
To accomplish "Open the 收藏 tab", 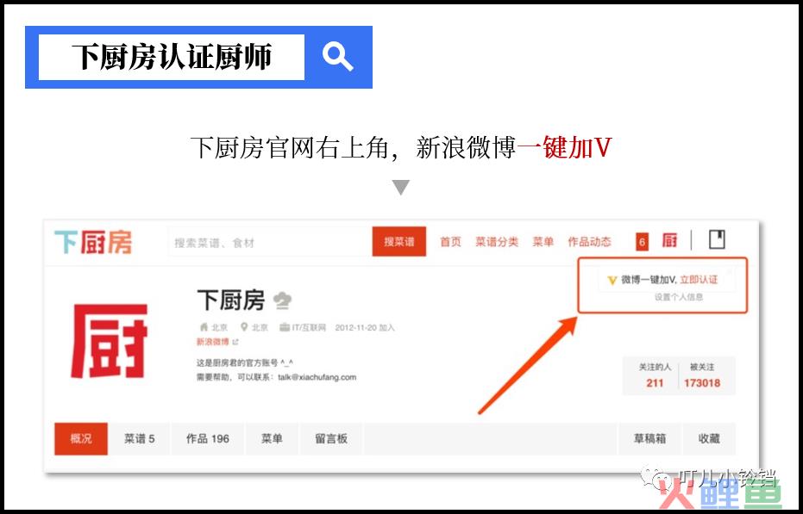I will (x=709, y=439).
